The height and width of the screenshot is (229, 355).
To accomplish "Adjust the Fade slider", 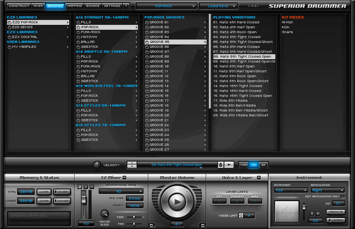I will click(134, 217).
